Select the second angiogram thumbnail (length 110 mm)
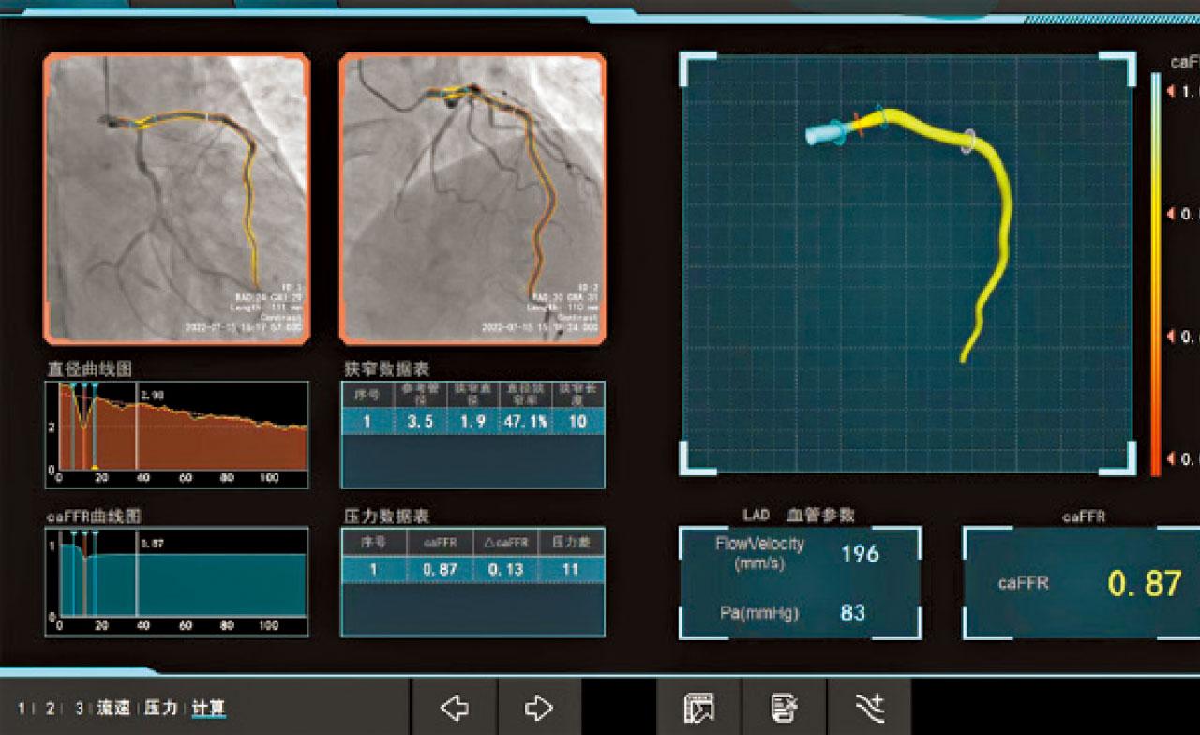The image size is (1200, 735). coord(472,197)
